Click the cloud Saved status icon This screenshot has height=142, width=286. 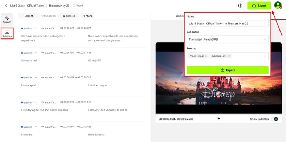[74, 6]
